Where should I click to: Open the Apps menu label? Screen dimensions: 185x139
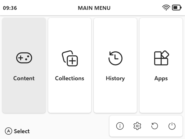tap(161, 78)
